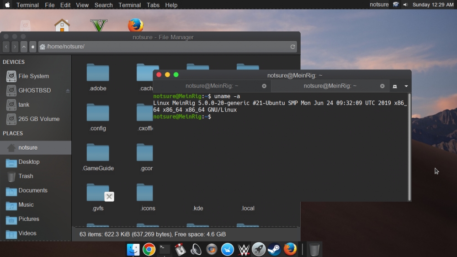Open the .config folder
457x257 pixels.
tap(98, 117)
